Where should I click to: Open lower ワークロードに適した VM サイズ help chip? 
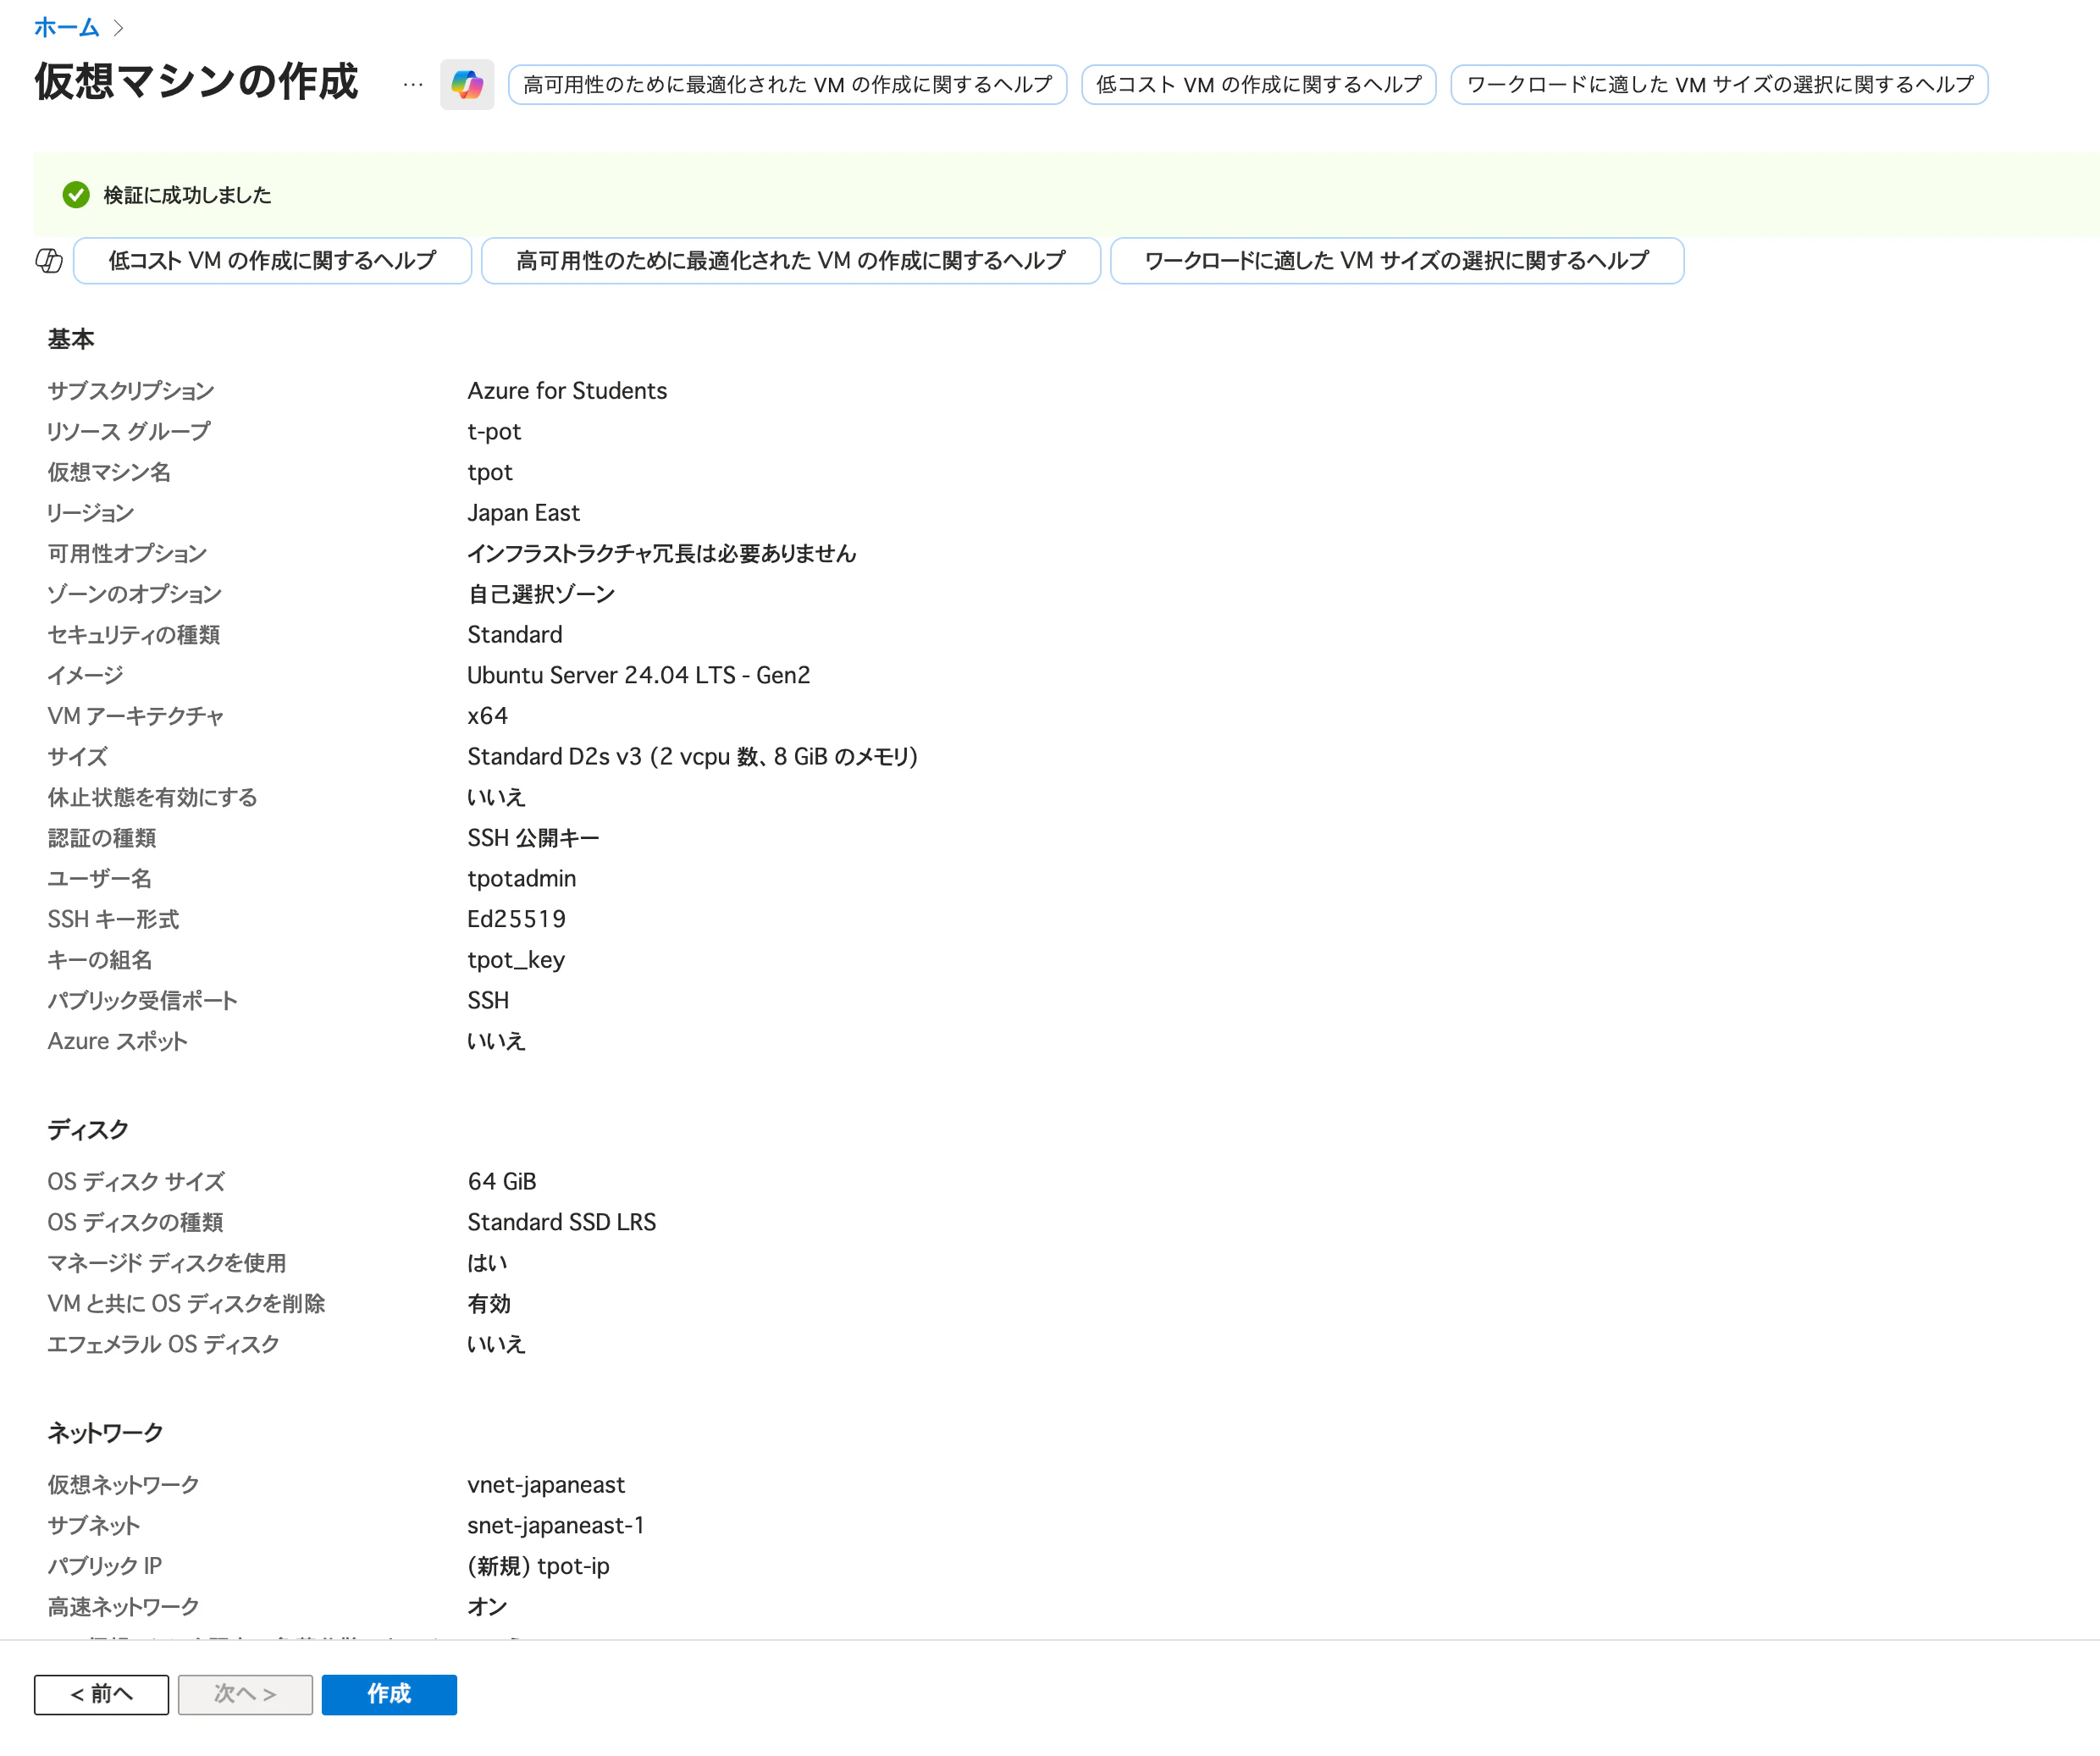click(x=1397, y=261)
